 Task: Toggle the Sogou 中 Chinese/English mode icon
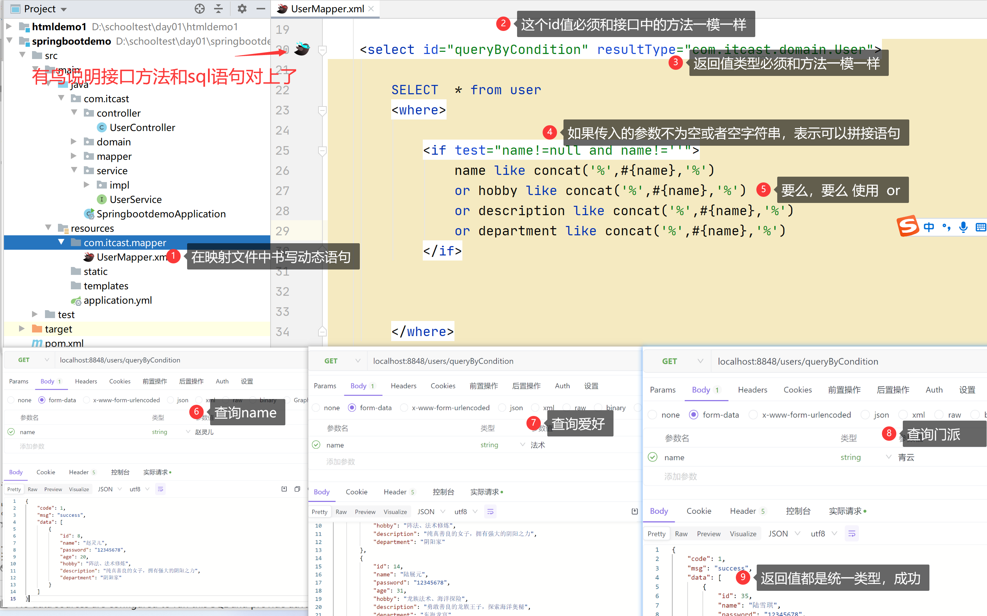coord(929,227)
